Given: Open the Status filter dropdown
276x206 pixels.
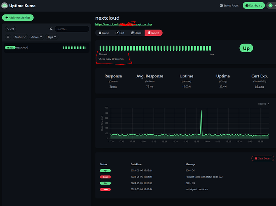Looking at the screenshot, I should pos(20,37).
